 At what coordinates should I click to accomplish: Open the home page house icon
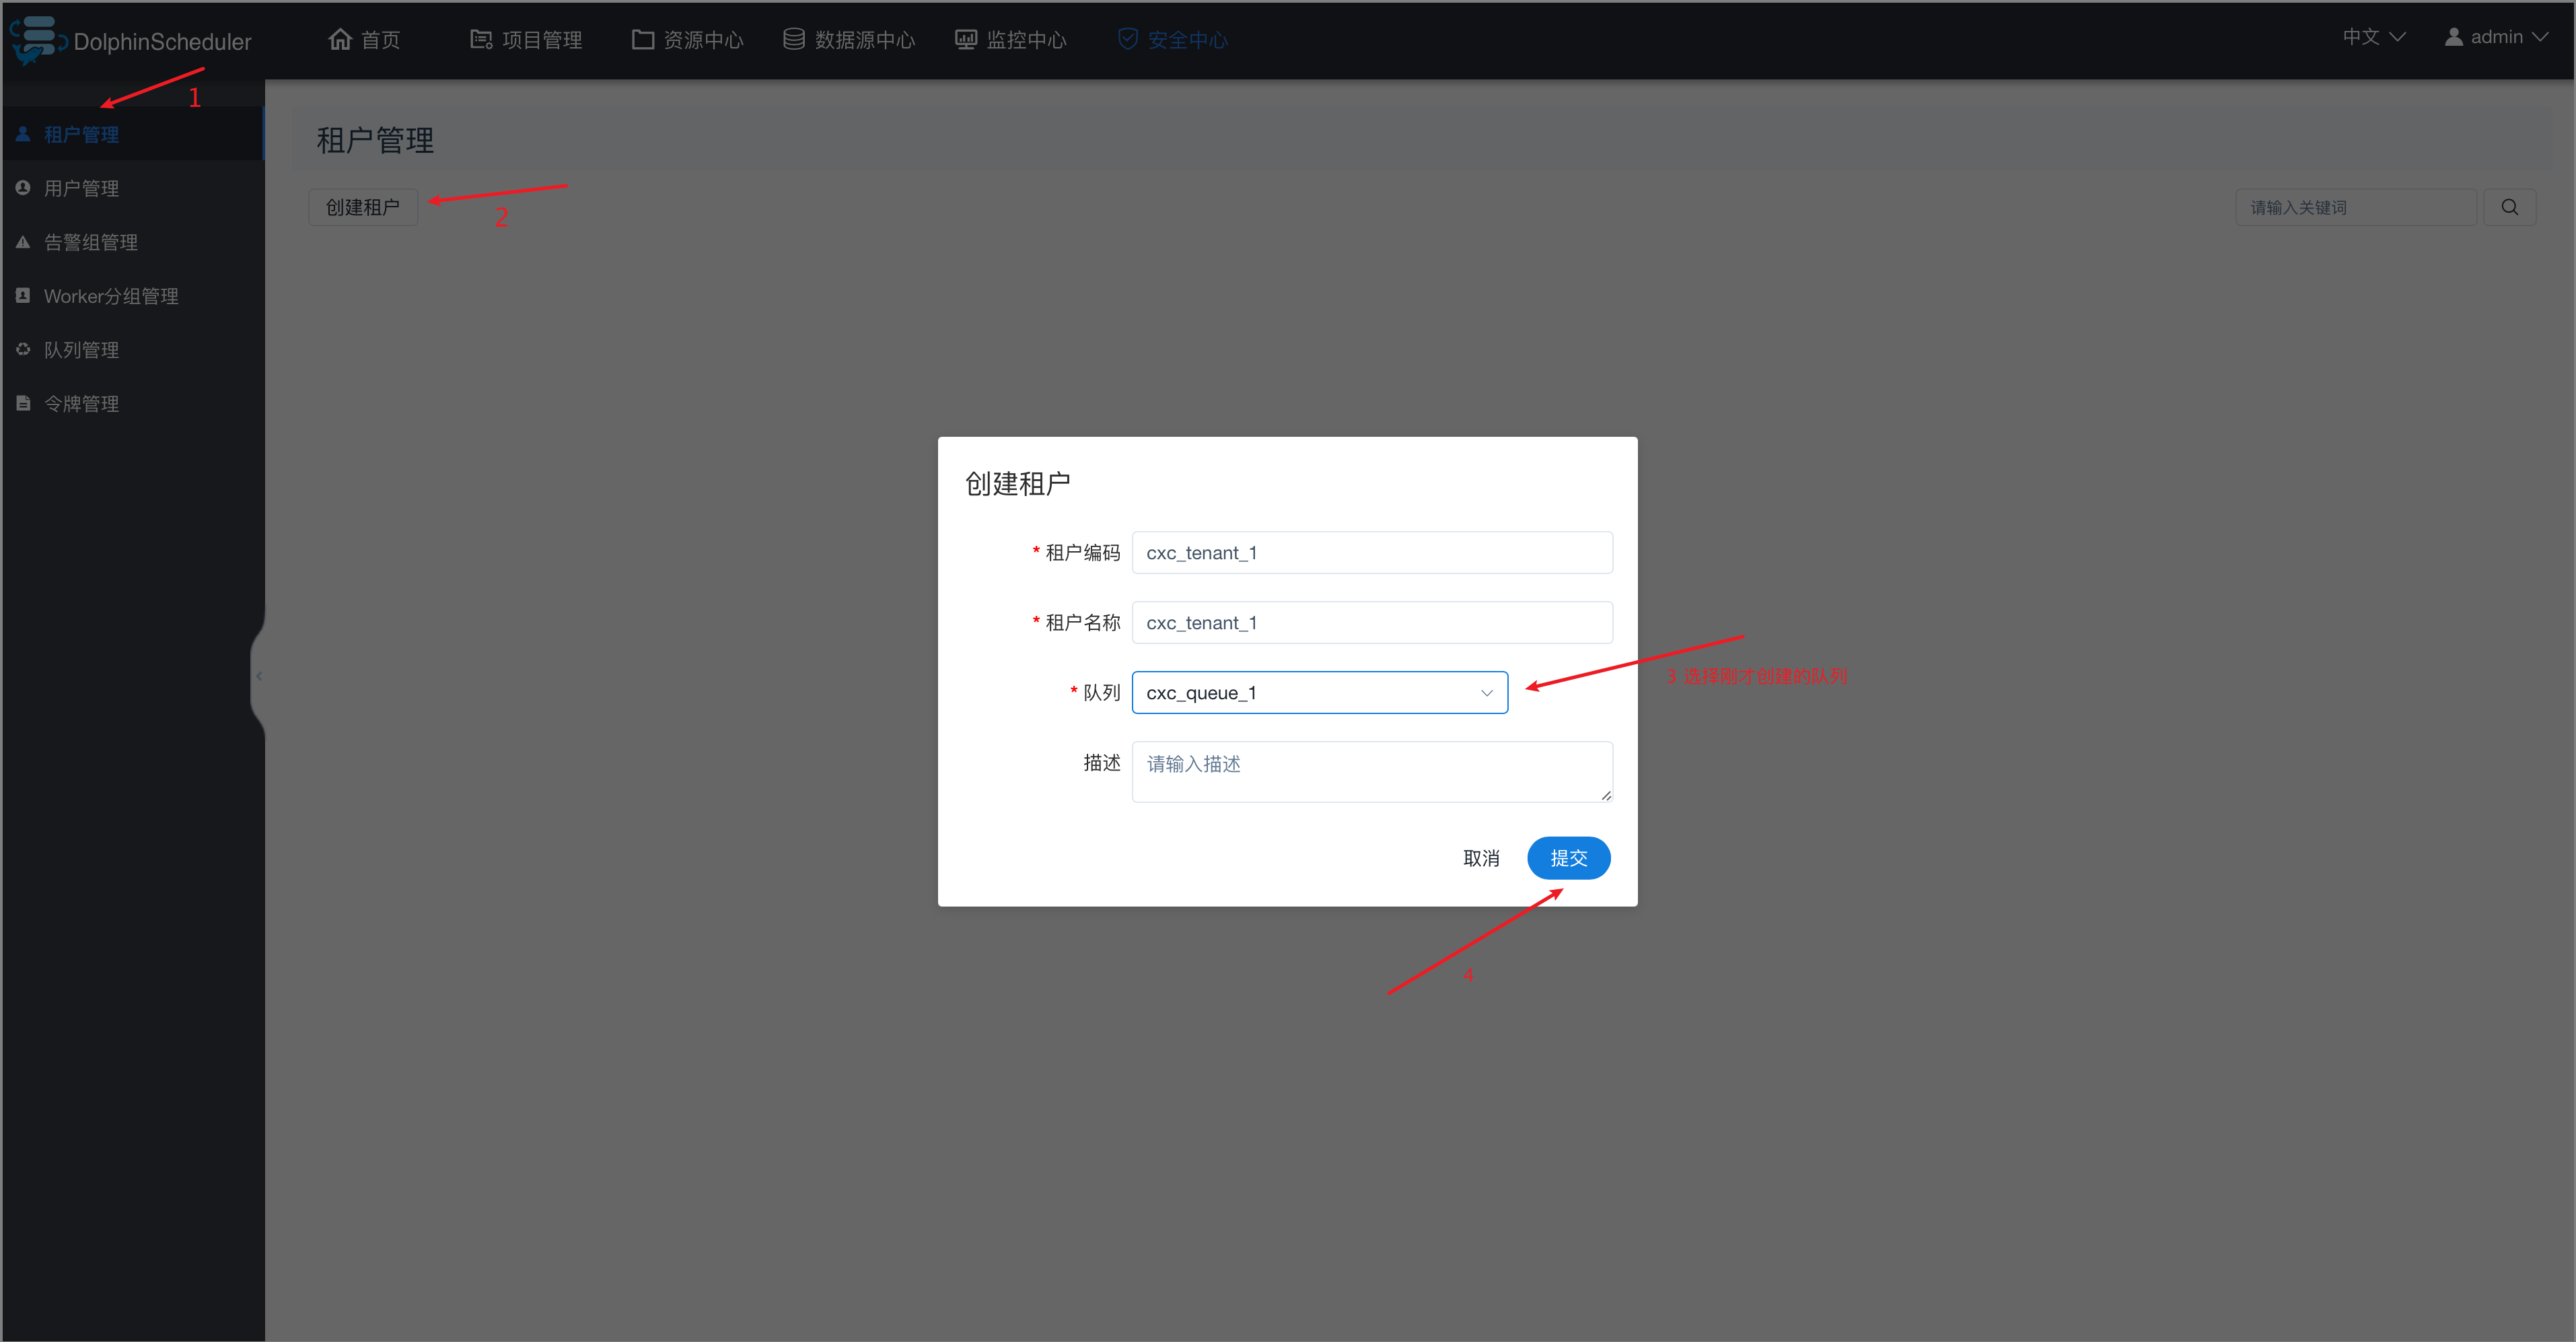coord(340,39)
